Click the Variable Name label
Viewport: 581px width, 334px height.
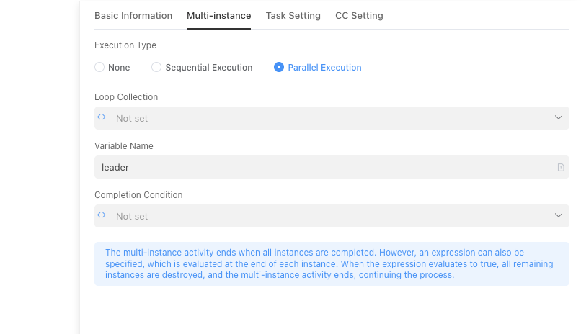pos(124,146)
